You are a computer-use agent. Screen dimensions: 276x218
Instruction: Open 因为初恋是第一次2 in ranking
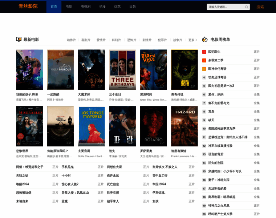(x=221, y=86)
